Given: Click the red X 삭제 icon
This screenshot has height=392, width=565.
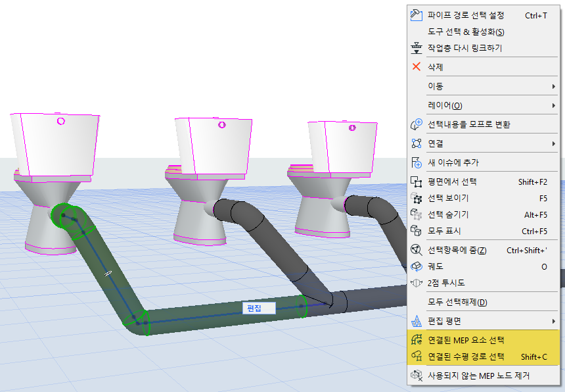Looking at the screenshot, I should (x=416, y=66).
